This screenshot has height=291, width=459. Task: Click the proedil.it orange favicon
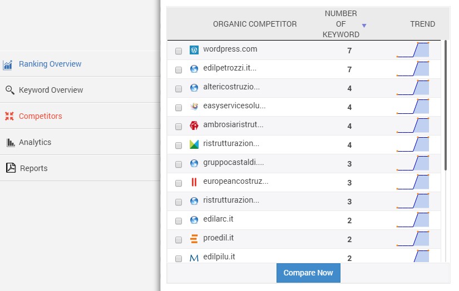(194, 239)
